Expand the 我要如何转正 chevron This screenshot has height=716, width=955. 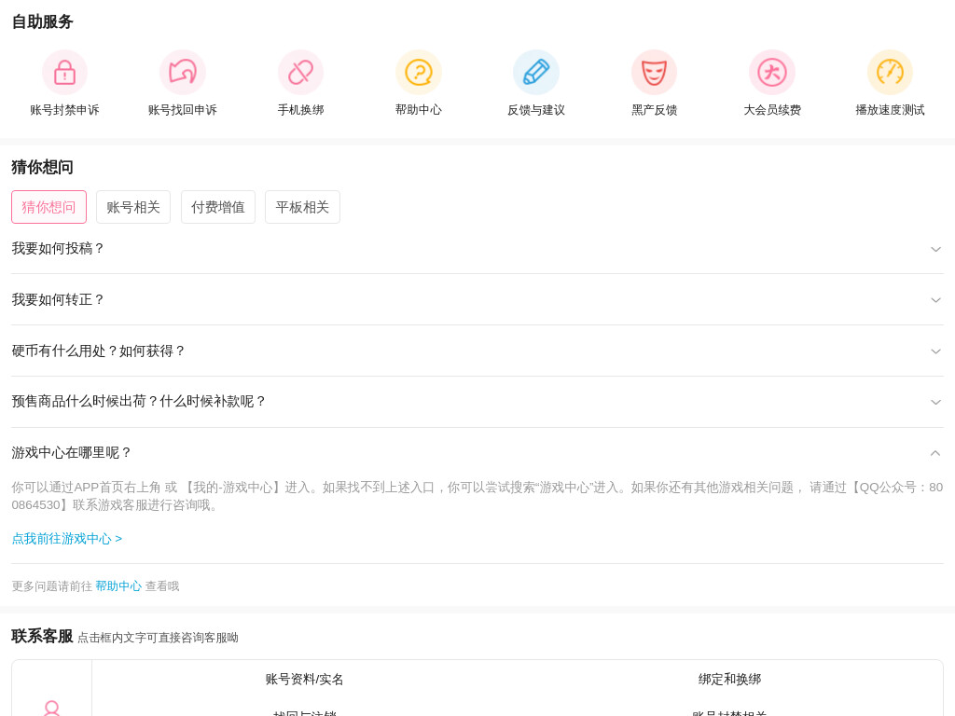[935, 300]
